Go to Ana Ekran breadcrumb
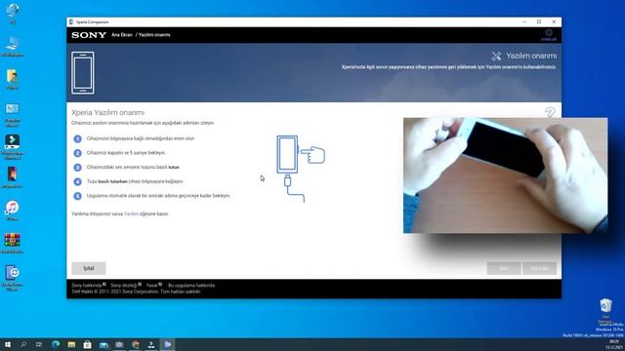625x351 pixels. [x=121, y=35]
